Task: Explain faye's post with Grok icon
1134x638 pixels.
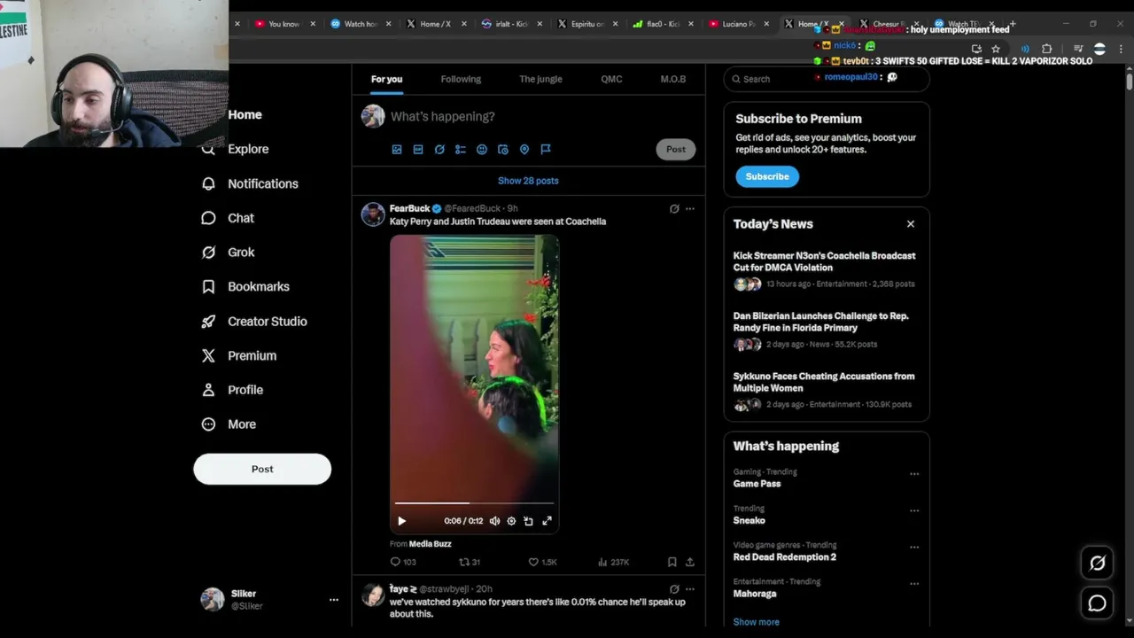Action: point(674,589)
